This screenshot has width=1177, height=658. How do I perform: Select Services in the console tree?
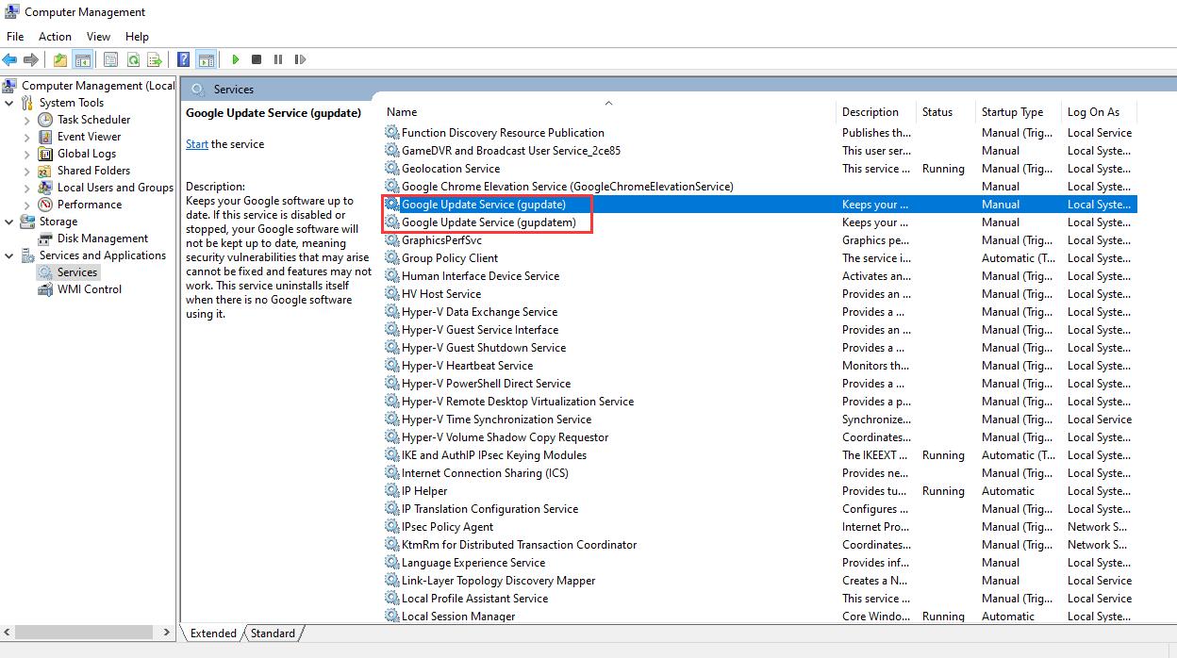coord(77,272)
